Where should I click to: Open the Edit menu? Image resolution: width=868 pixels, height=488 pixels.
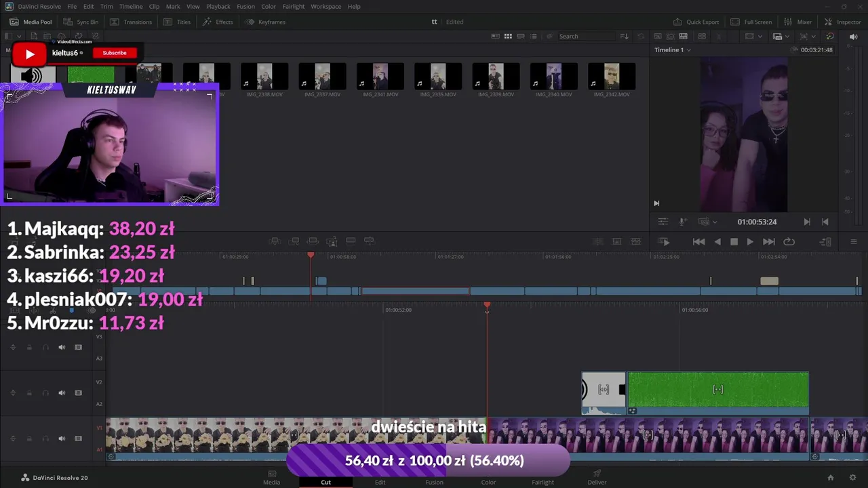pos(89,6)
